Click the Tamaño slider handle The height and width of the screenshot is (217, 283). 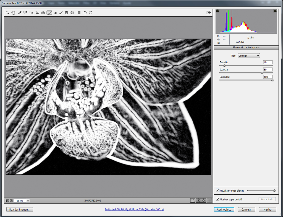[x=224, y=66]
